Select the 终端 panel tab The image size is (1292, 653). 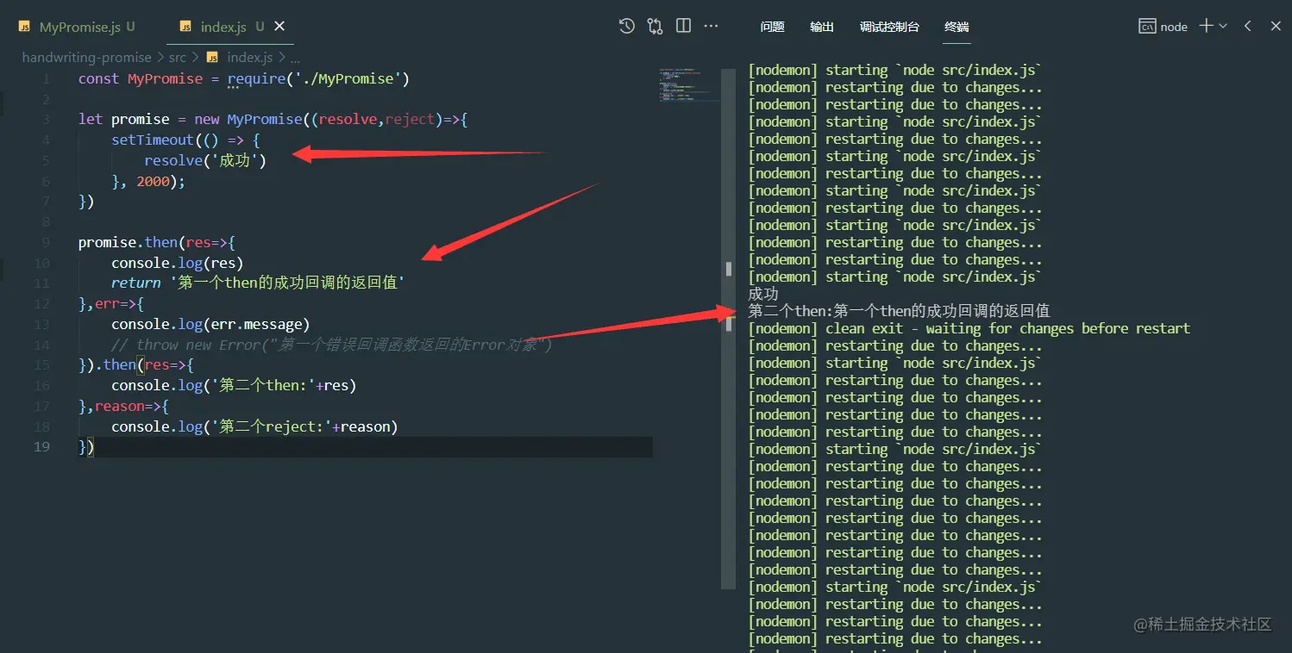coord(956,27)
